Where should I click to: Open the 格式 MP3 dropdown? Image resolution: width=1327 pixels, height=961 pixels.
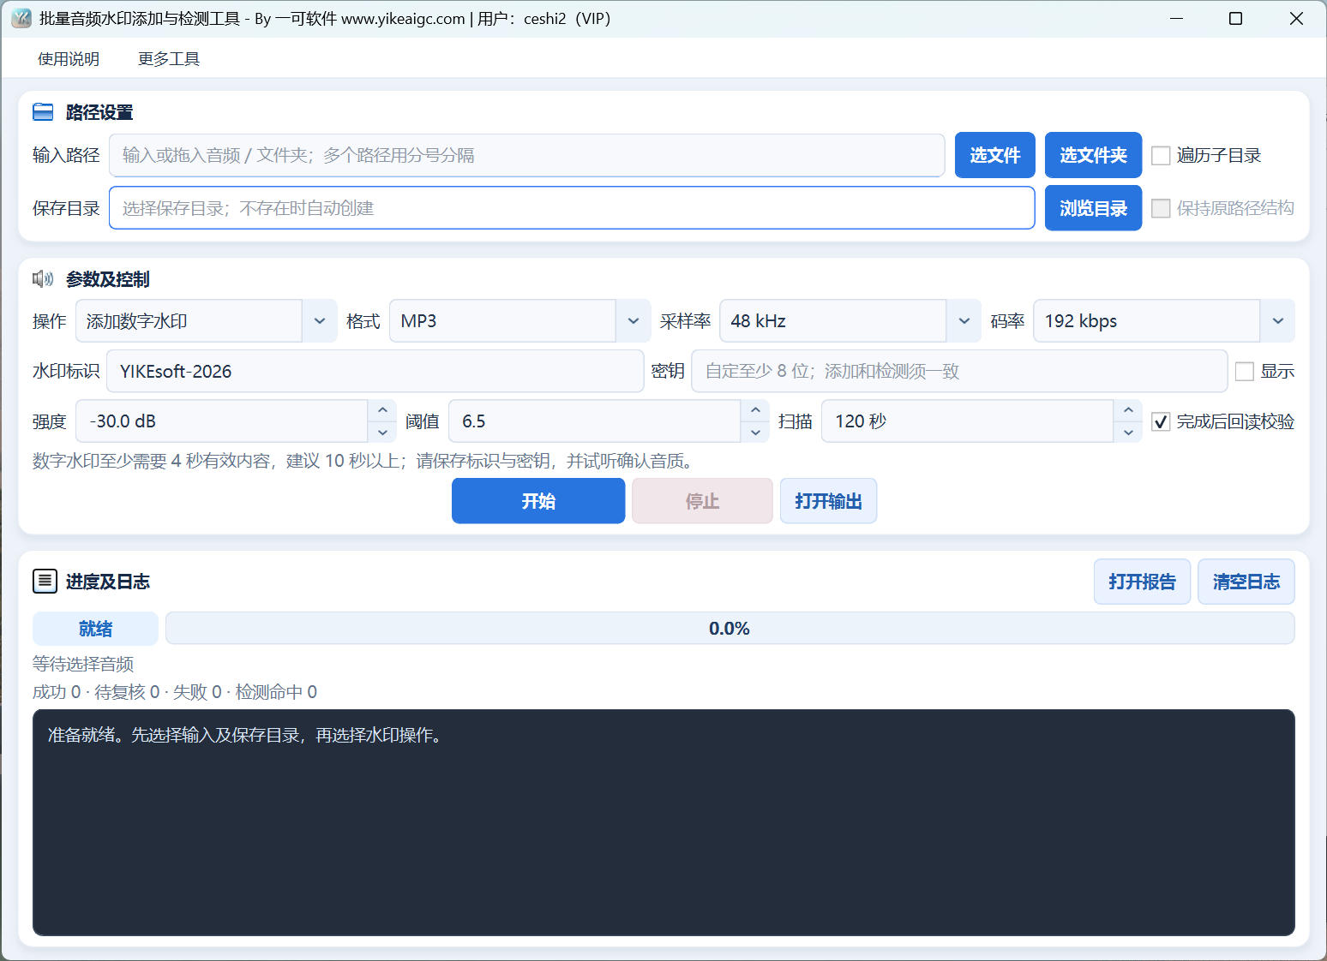pos(520,321)
